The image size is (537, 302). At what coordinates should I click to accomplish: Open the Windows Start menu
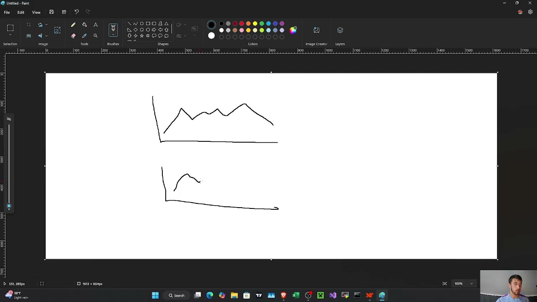[x=155, y=295]
